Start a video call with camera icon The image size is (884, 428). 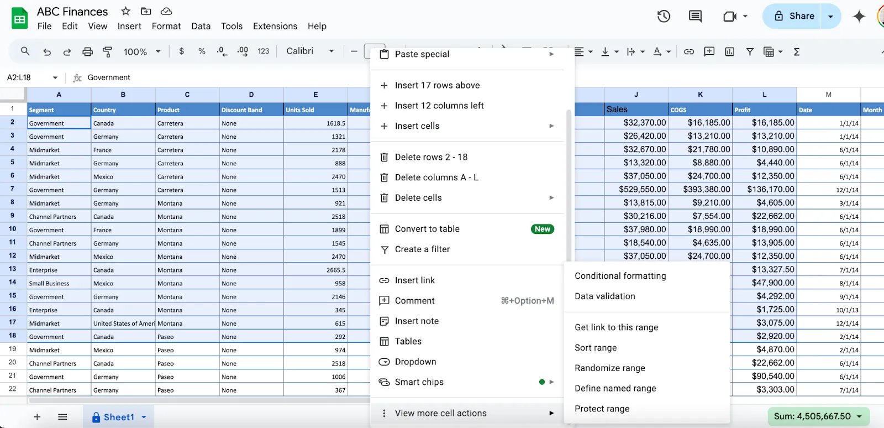[x=730, y=17]
